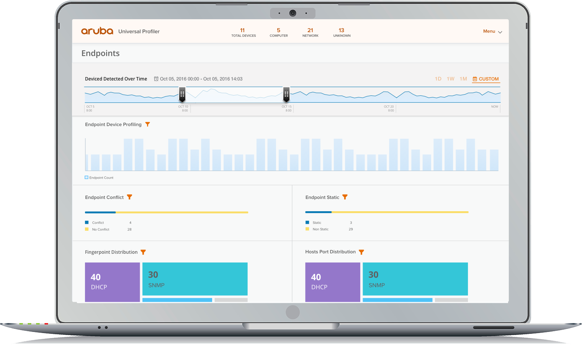Select the 1M time range
582x345 pixels.
[x=463, y=79]
